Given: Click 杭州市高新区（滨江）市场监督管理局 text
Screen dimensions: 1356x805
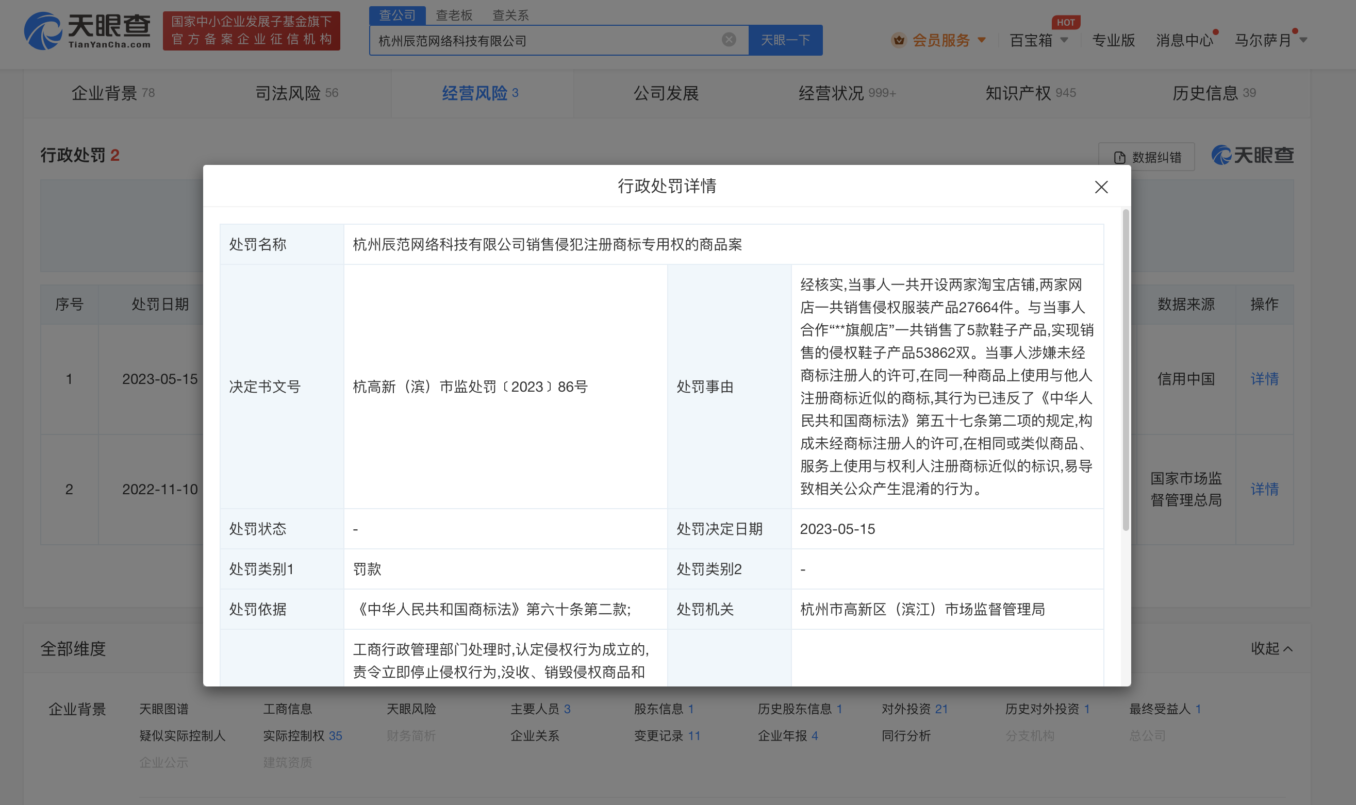Looking at the screenshot, I should [x=922, y=609].
